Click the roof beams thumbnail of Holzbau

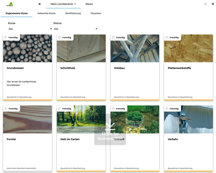(x=135, y=48)
